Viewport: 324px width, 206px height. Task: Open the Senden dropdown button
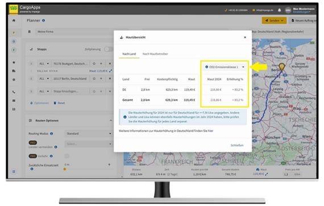[x=274, y=20]
